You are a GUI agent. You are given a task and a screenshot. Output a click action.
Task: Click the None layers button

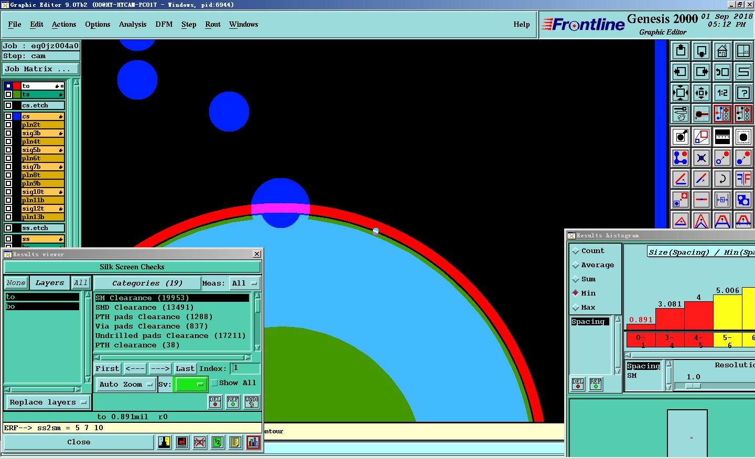coord(16,283)
